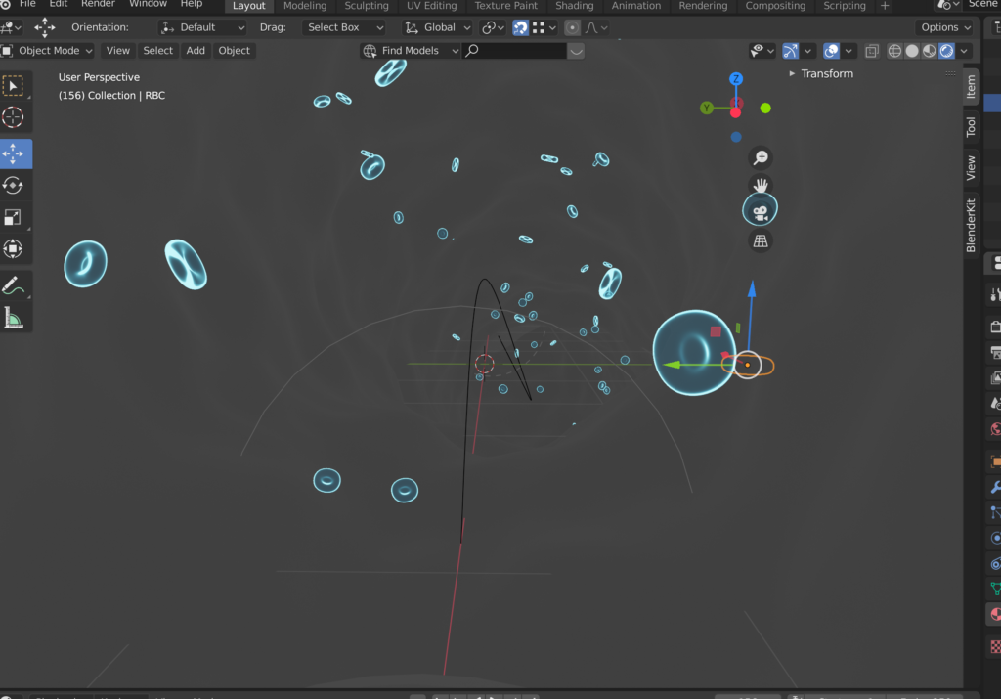Image resolution: width=1001 pixels, height=699 pixels.
Task: Click the BlenderKit search input field
Action: point(514,51)
